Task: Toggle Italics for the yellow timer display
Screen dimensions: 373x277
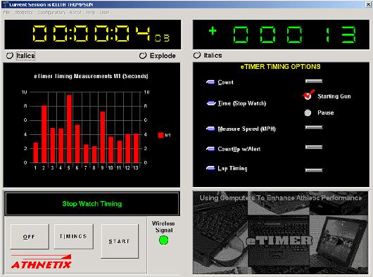Action: [10, 56]
